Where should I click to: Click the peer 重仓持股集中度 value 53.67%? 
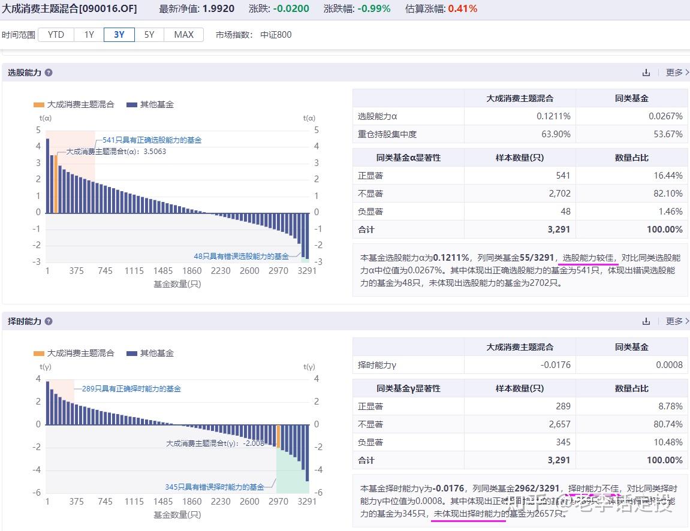668,134
